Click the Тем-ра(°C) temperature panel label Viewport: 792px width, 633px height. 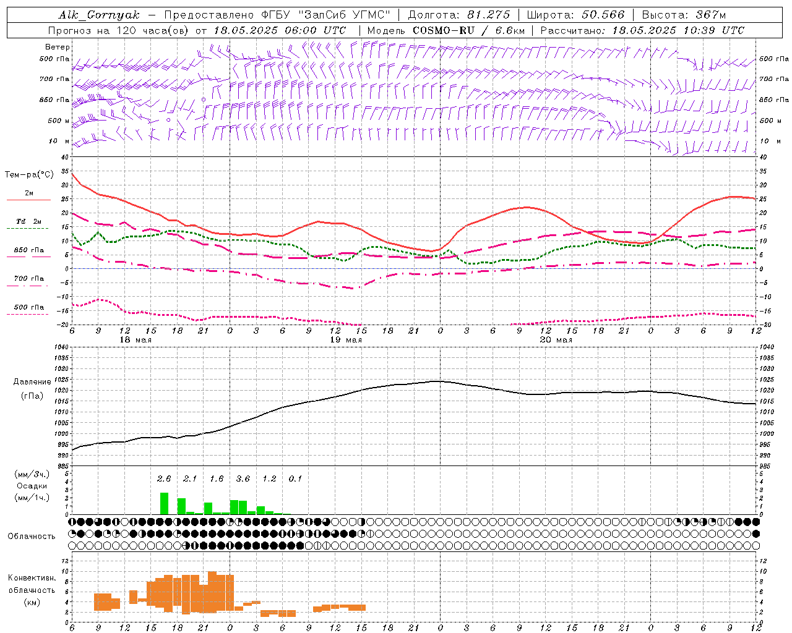pos(29,175)
